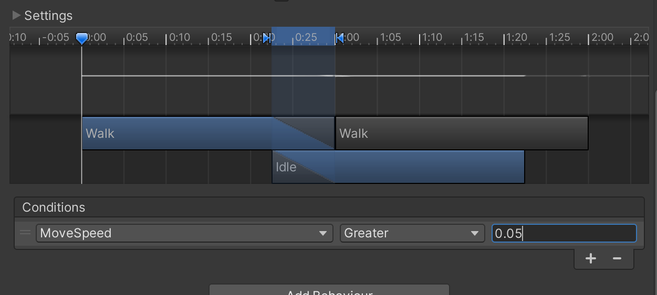Select the second dark Walk clip
The width and height of the screenshot is (657, 295).
coord(462,133)
